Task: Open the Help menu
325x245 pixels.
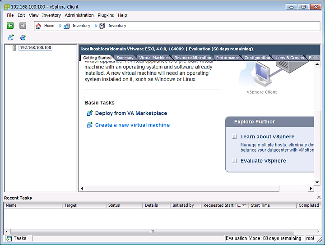Action: (x=122, y=15)
